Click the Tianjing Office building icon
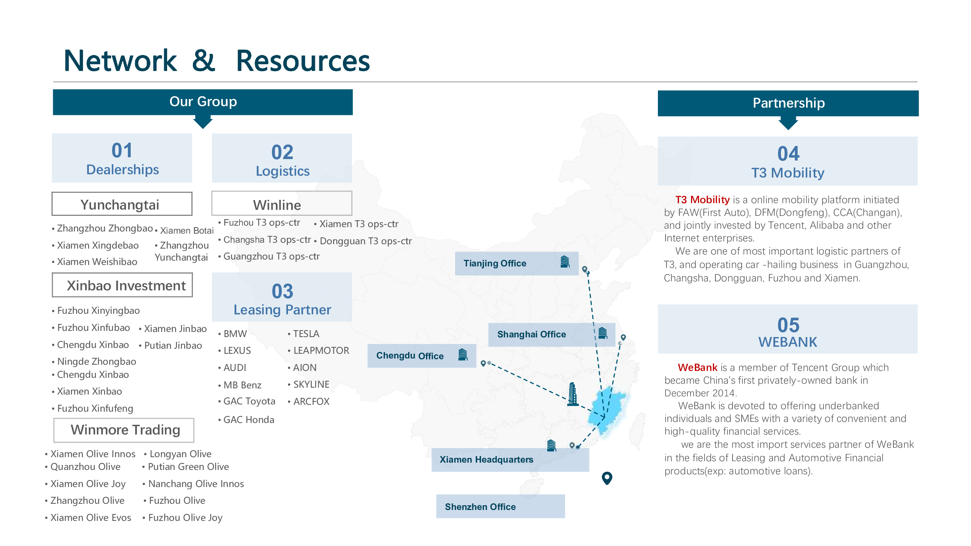Image resolution: width=971 pixels, height=546 pixels. pyautogui.click(x=565, y=261)
